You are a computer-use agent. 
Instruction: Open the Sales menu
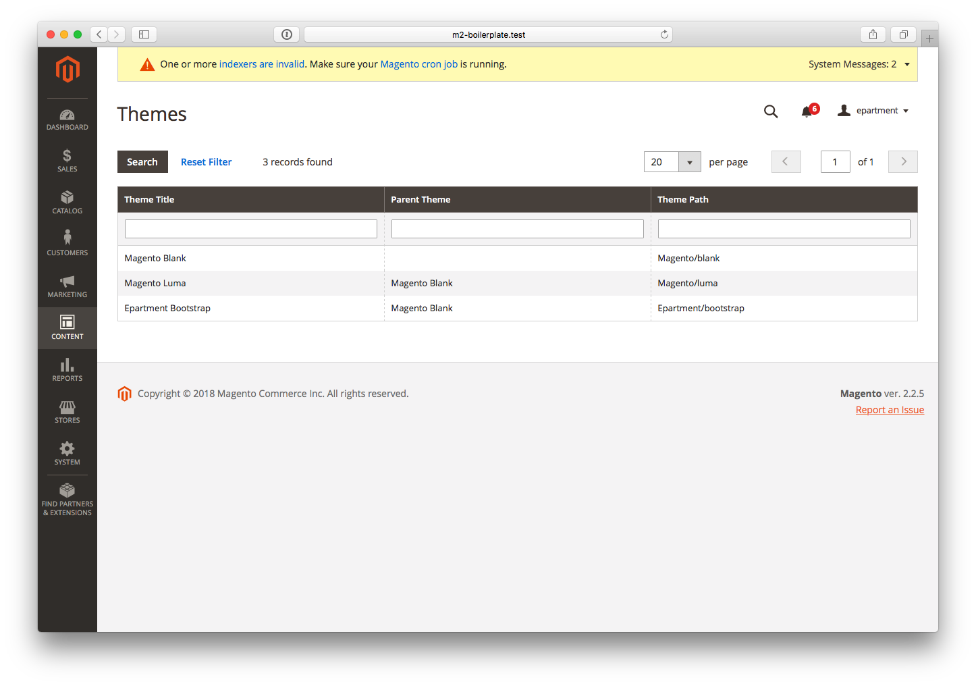[x=67, y=161]
